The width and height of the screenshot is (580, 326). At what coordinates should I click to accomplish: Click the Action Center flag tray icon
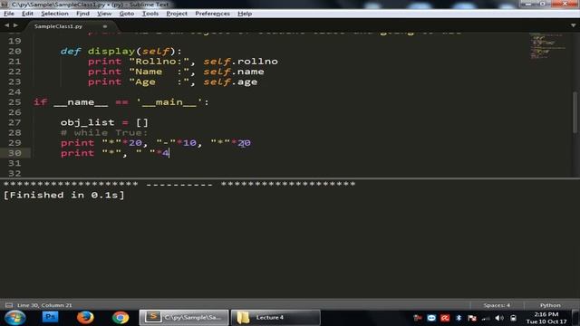[x=472, y=318]
